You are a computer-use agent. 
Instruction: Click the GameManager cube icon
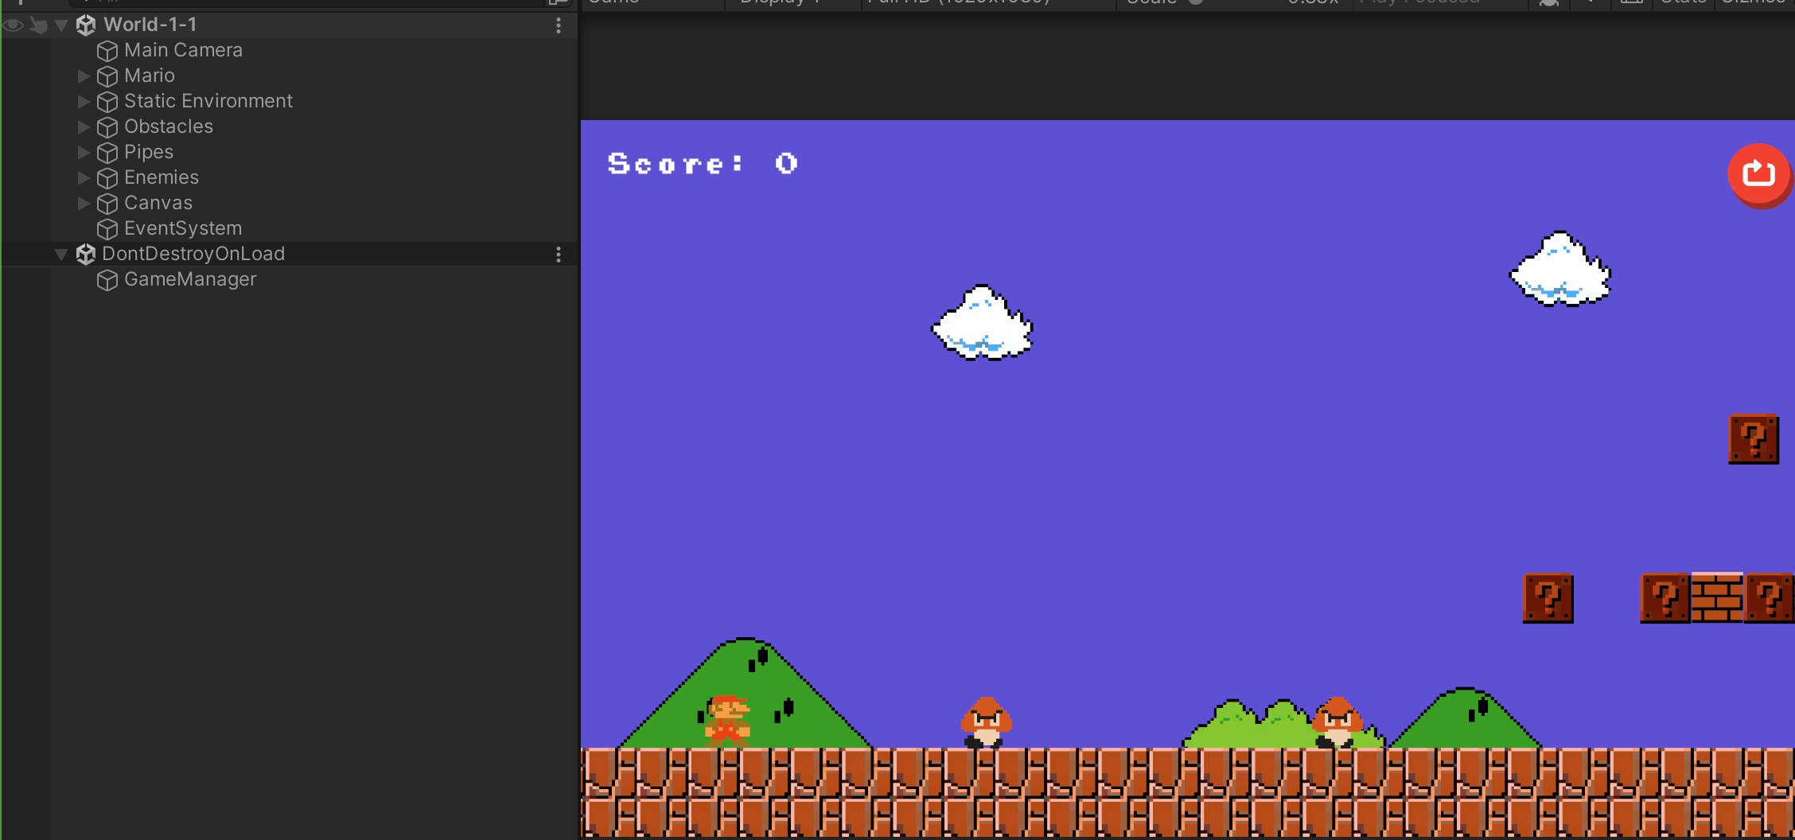click(x=107, y=280)
